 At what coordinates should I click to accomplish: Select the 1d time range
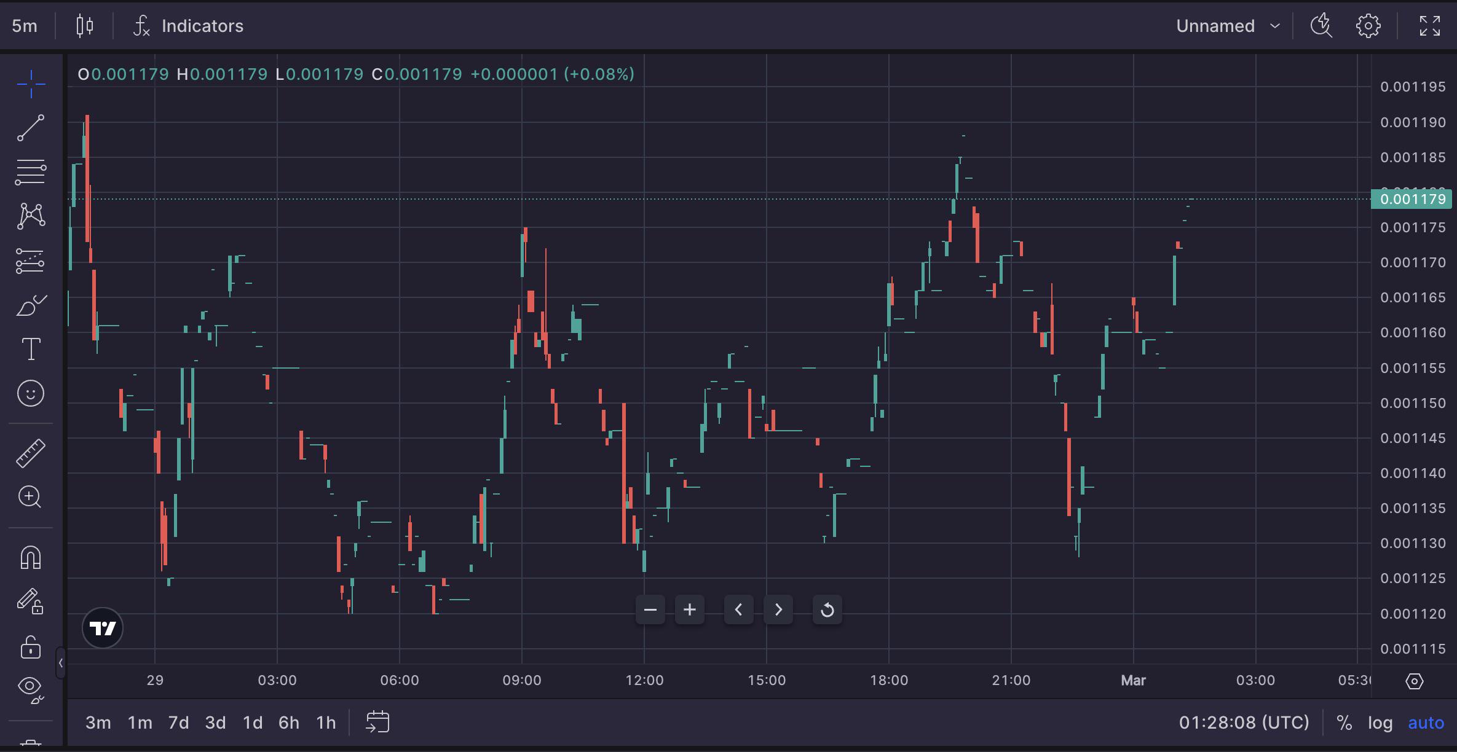[x=252, y=723]
